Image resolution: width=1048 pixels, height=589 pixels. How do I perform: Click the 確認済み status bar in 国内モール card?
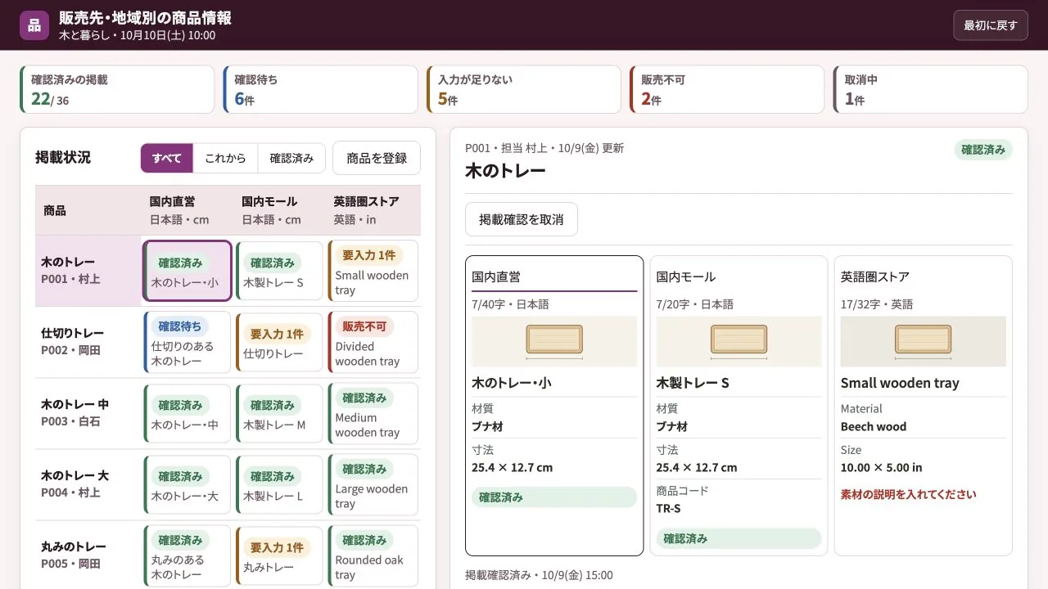[x=739, y=539]
